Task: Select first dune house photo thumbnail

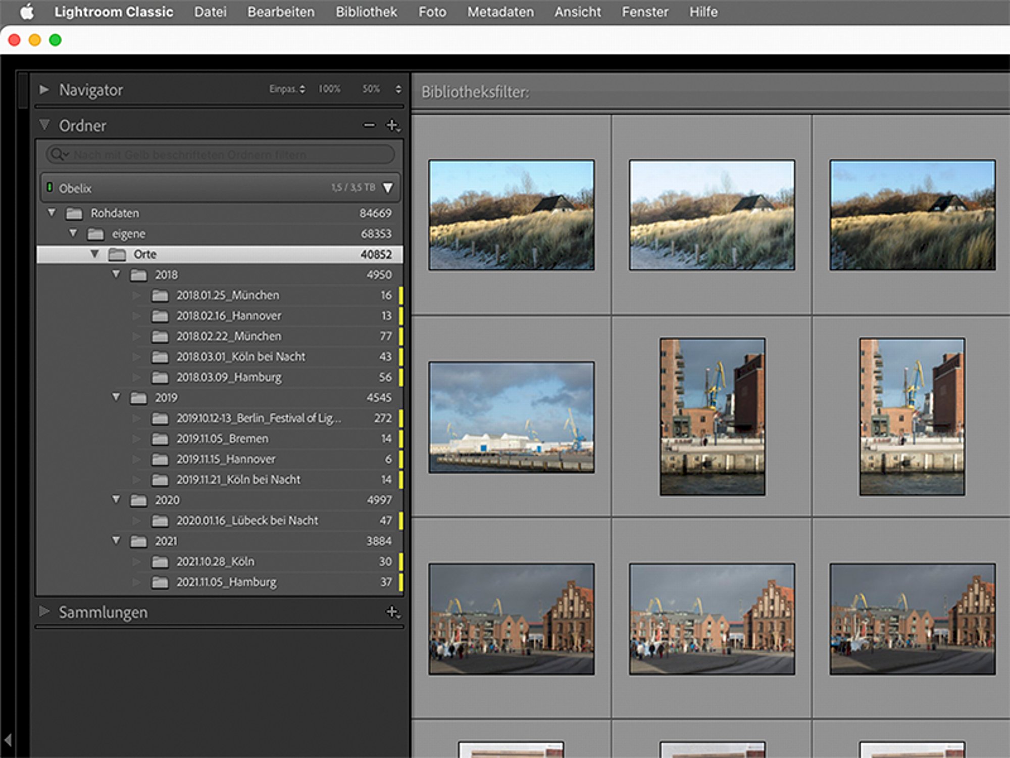Action: pos(511,215)
